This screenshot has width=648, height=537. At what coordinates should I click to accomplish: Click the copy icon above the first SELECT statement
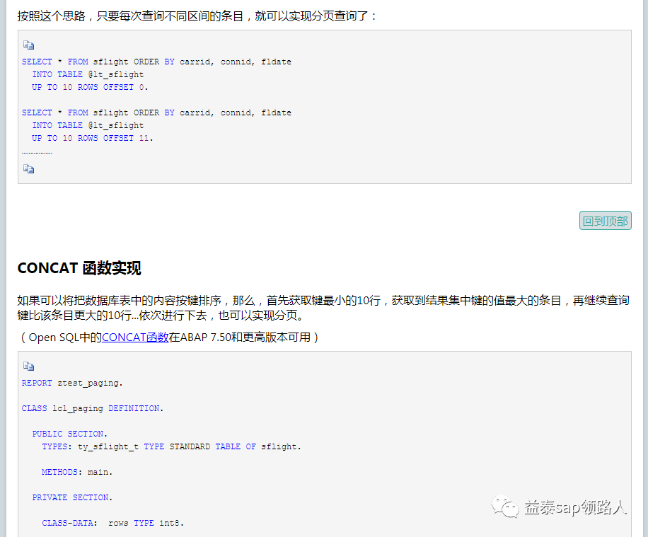(28, 45)
